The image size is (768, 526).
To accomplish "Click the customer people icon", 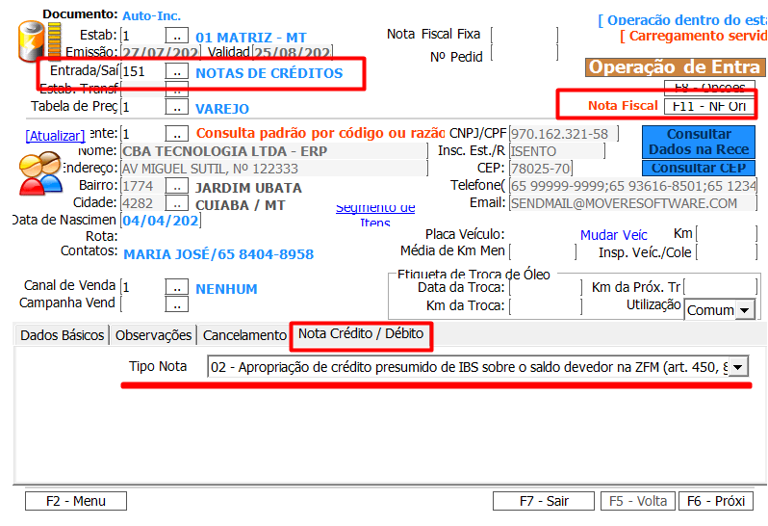I will [40, 173].
